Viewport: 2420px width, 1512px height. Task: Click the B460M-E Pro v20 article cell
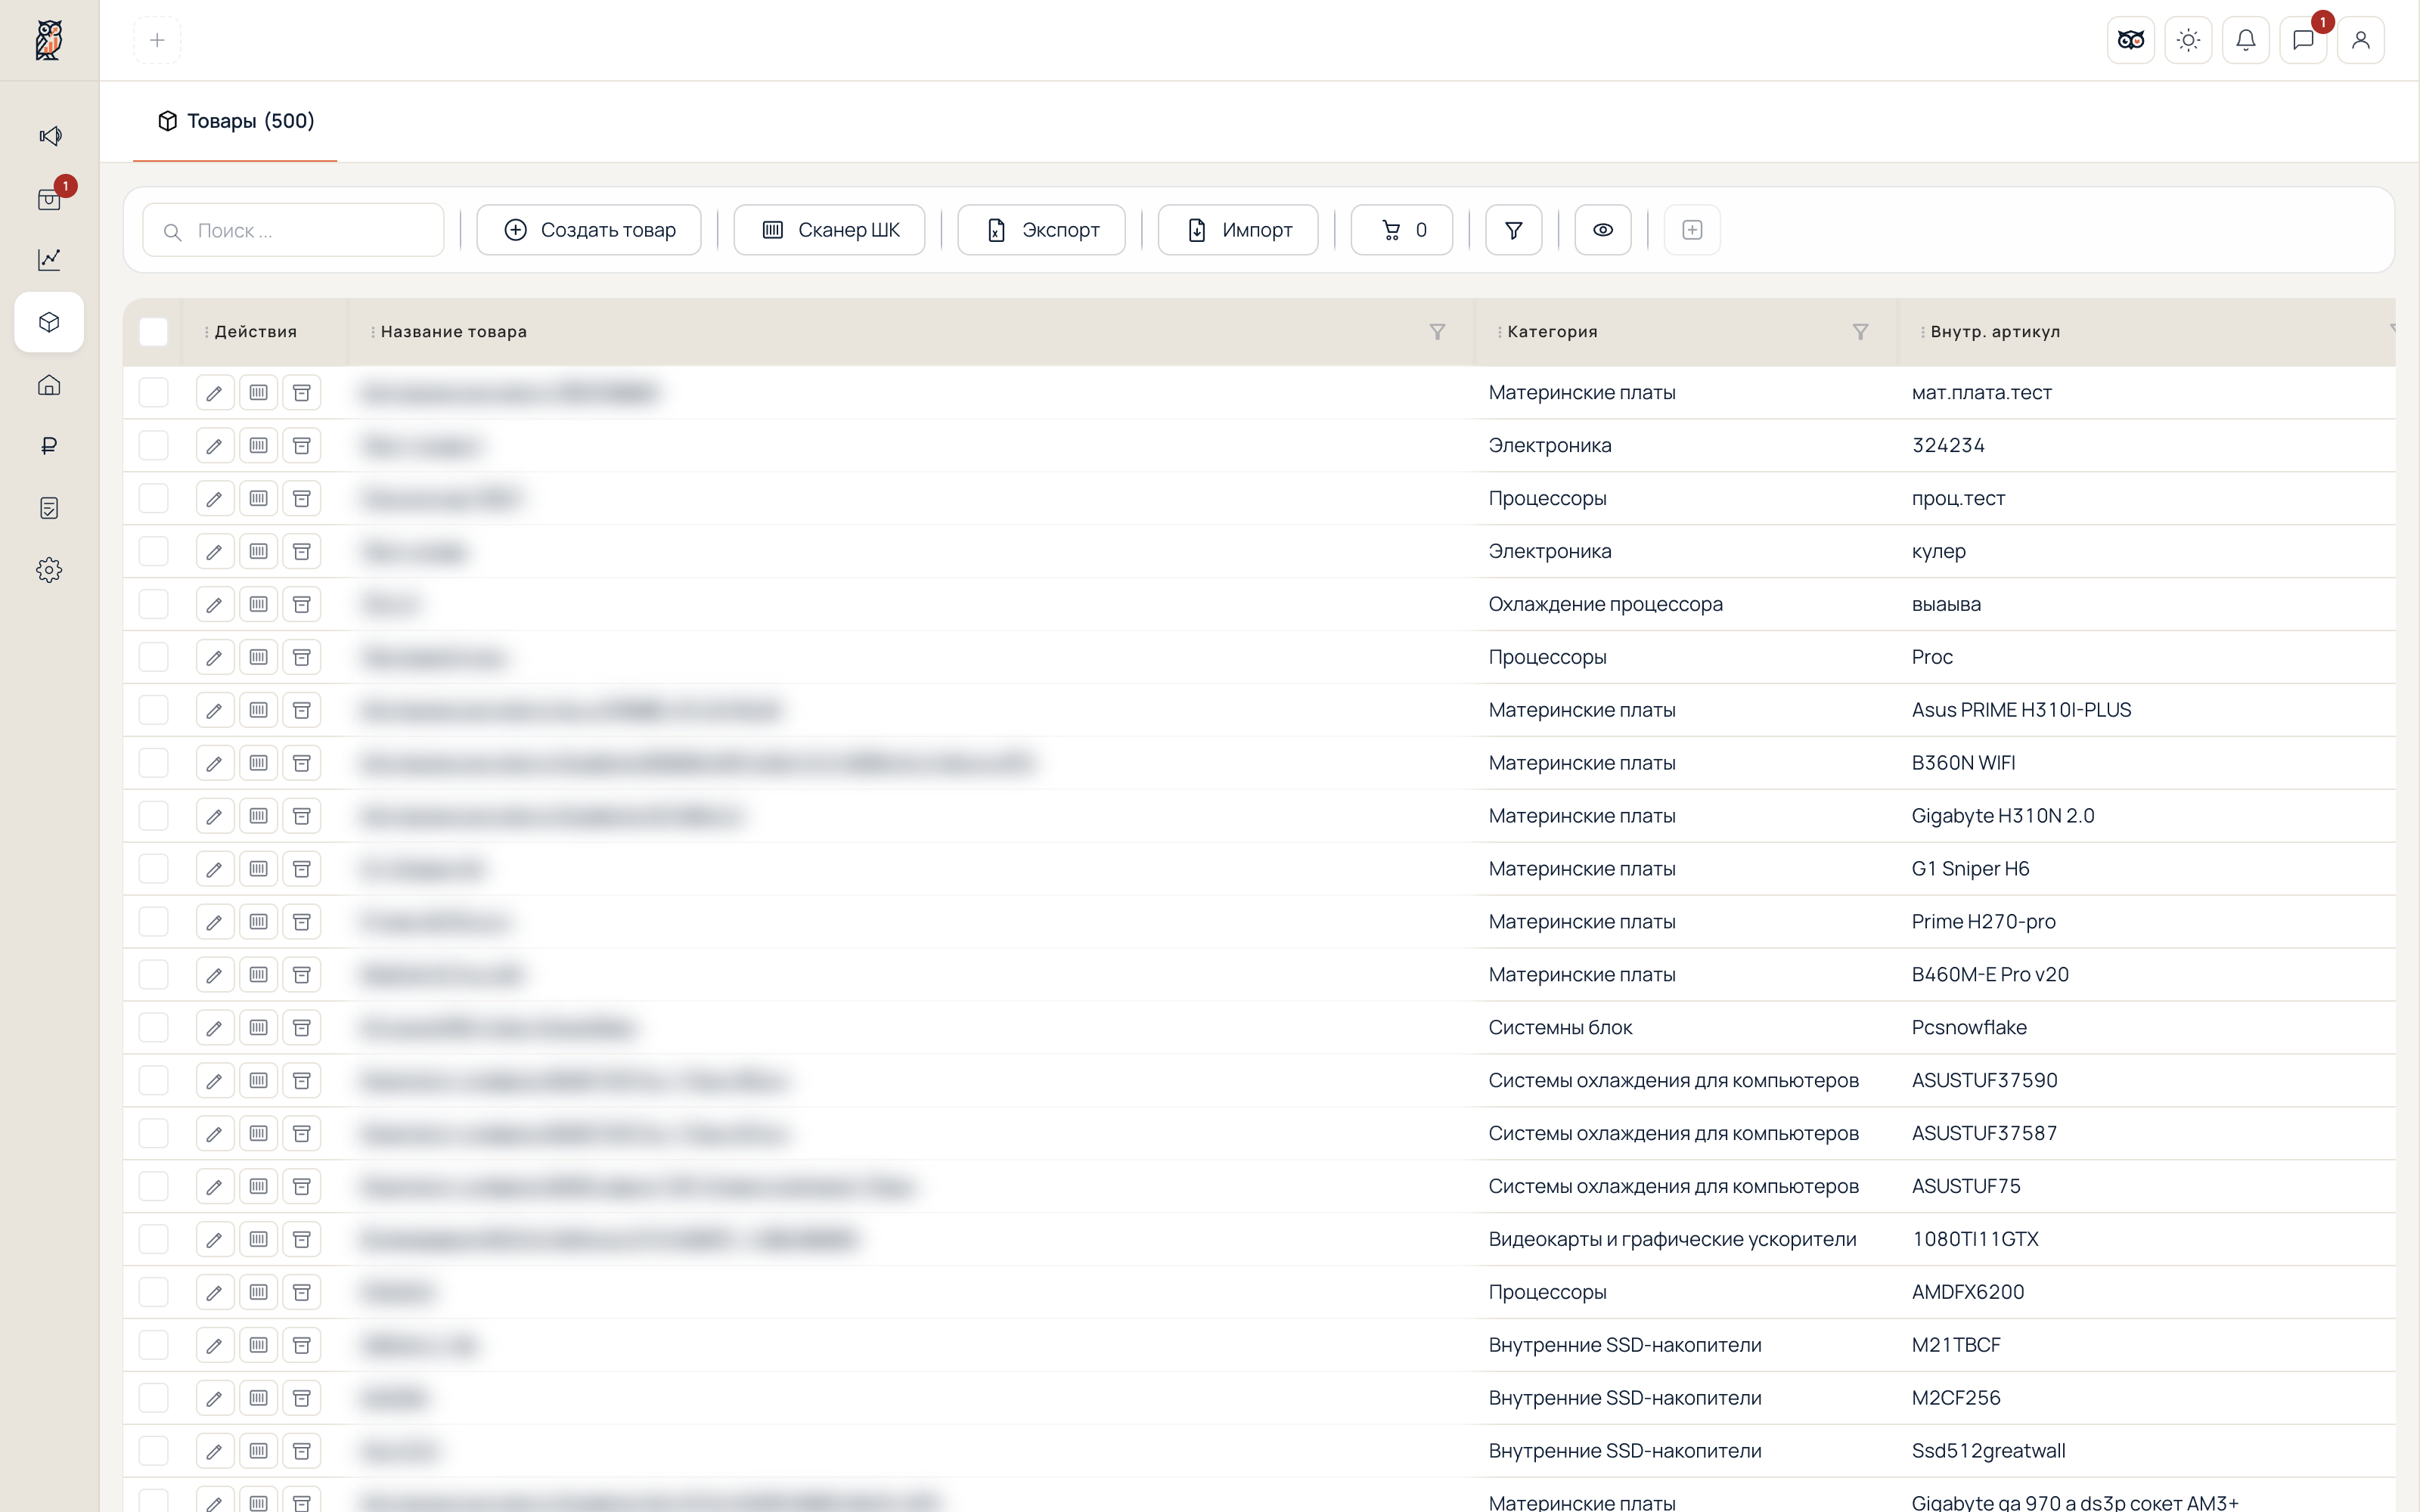1990,974
